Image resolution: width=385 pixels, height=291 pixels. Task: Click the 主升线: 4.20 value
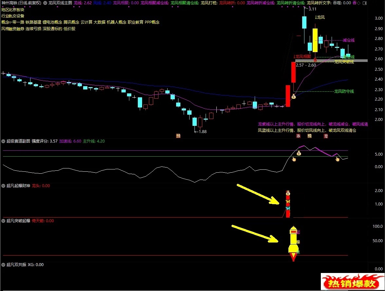(x=94, y=141)
